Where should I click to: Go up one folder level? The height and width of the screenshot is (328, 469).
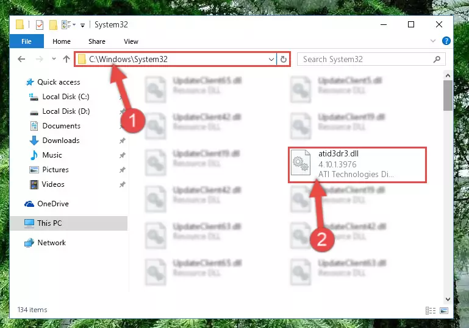[x=66, y=59]
